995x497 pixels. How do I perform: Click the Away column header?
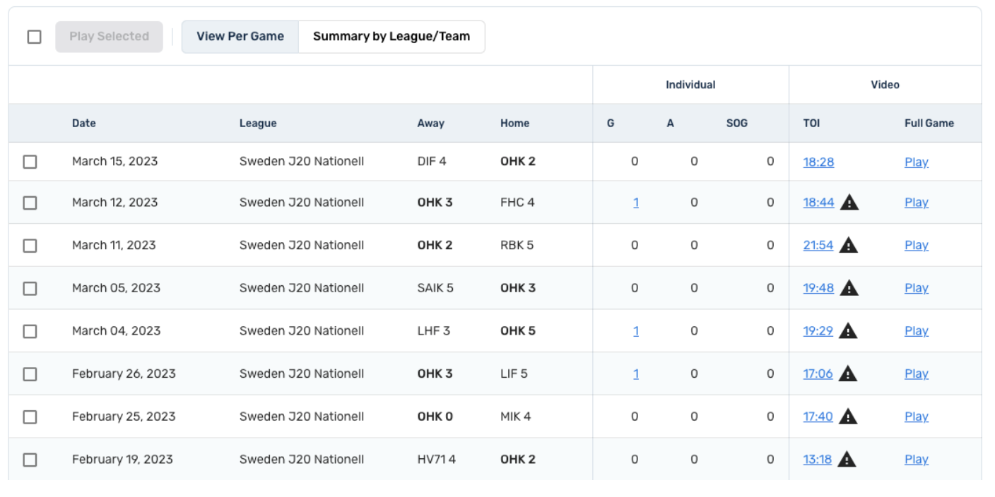430,123
